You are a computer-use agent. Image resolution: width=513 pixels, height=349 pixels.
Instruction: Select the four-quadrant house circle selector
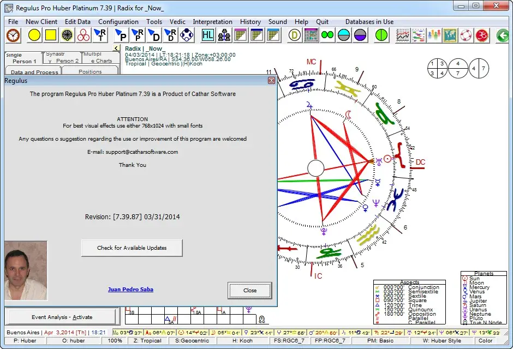tap(438, 69)
